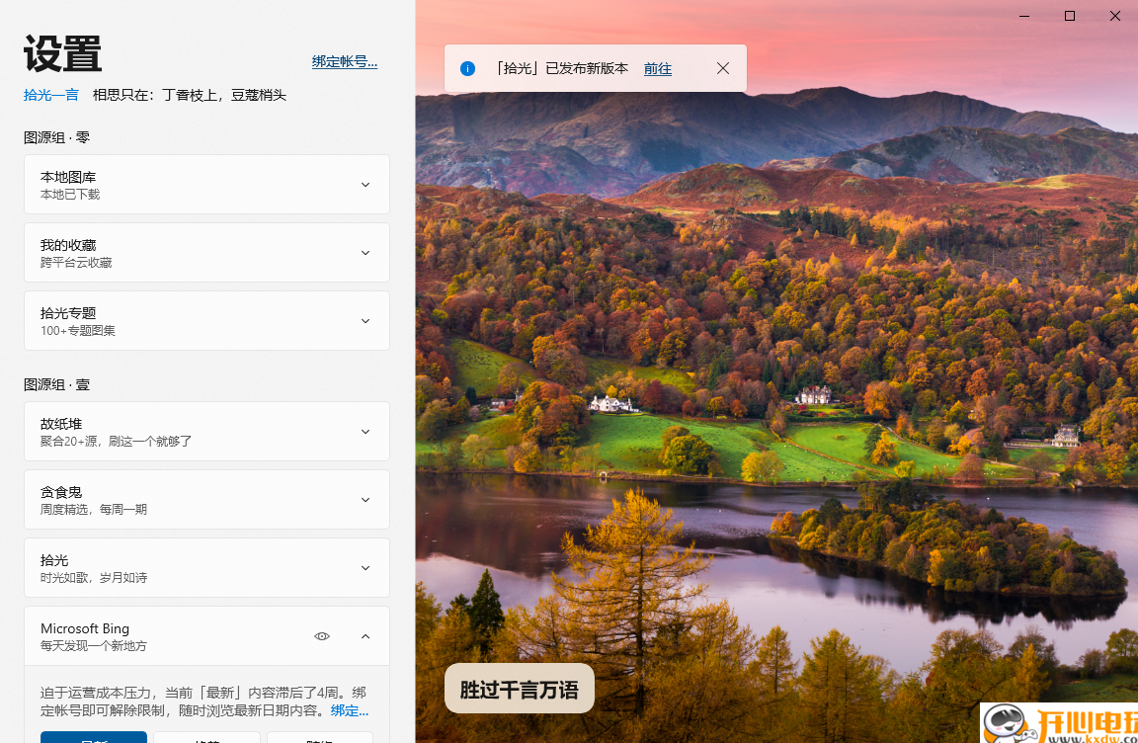Collapse the Microsoft Bing section
This screenshot has height=743, width=1138.
pyautogui.click(x=366, y=635)
